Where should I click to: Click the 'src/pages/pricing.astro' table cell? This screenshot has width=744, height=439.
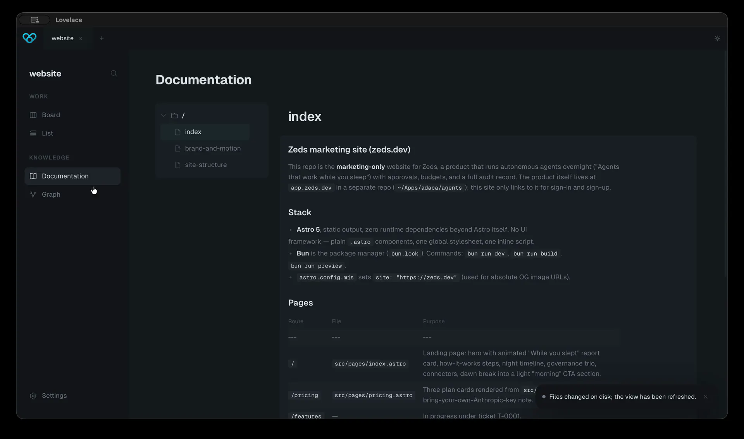click(374, 395)
